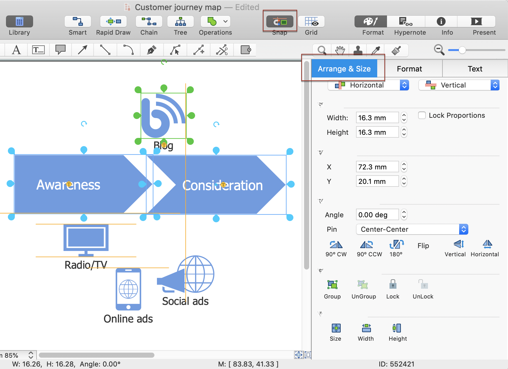Open the Horizontal alignment dropdown
This screenshot has height=369, width=508.
[368, 85]
